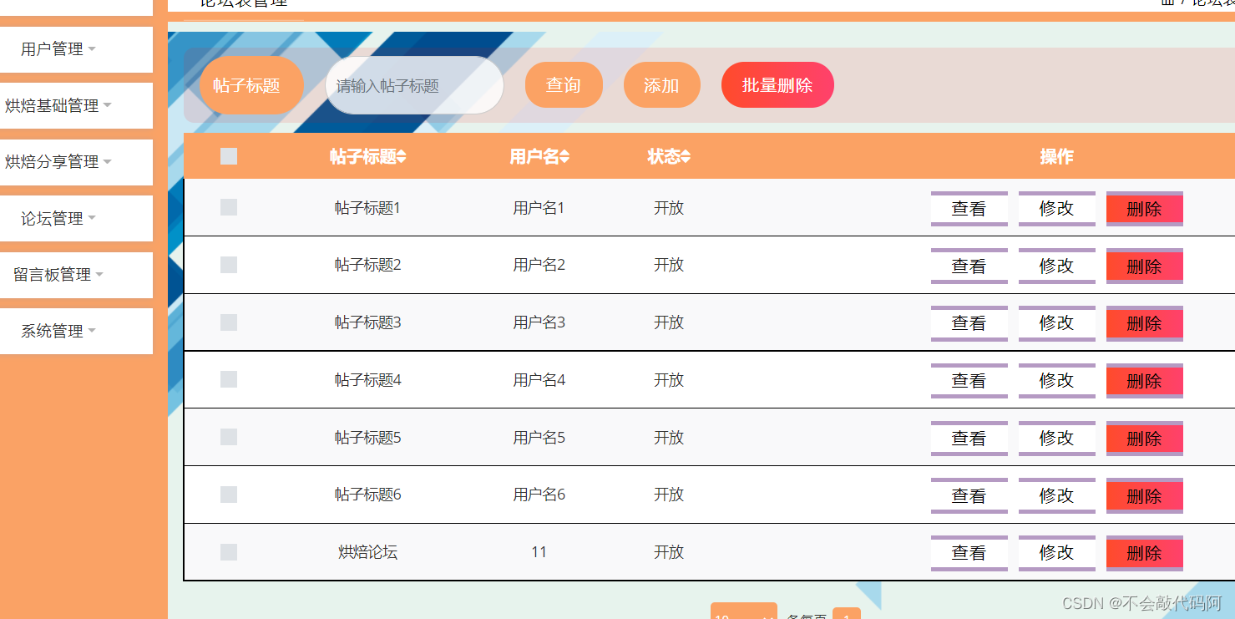The image size is (1235, 619).
Task: Edit 帖子标题6 with 修改 button
Action: point(1057,496)
